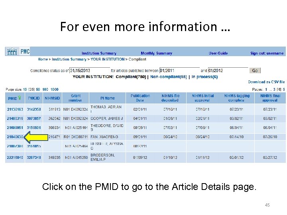
Task: Click the PMID sort arrow icon
Action: [20, 98]
